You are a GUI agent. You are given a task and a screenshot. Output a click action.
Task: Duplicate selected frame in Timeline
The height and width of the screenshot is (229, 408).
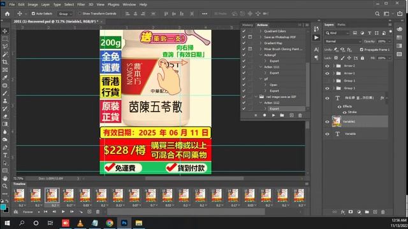[x=89, y=212]
